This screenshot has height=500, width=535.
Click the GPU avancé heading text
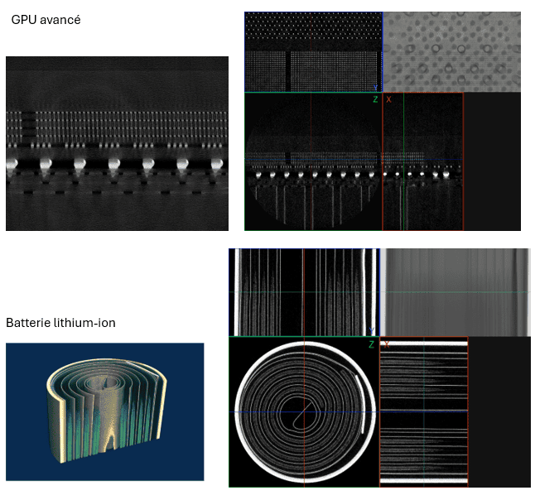46,20
